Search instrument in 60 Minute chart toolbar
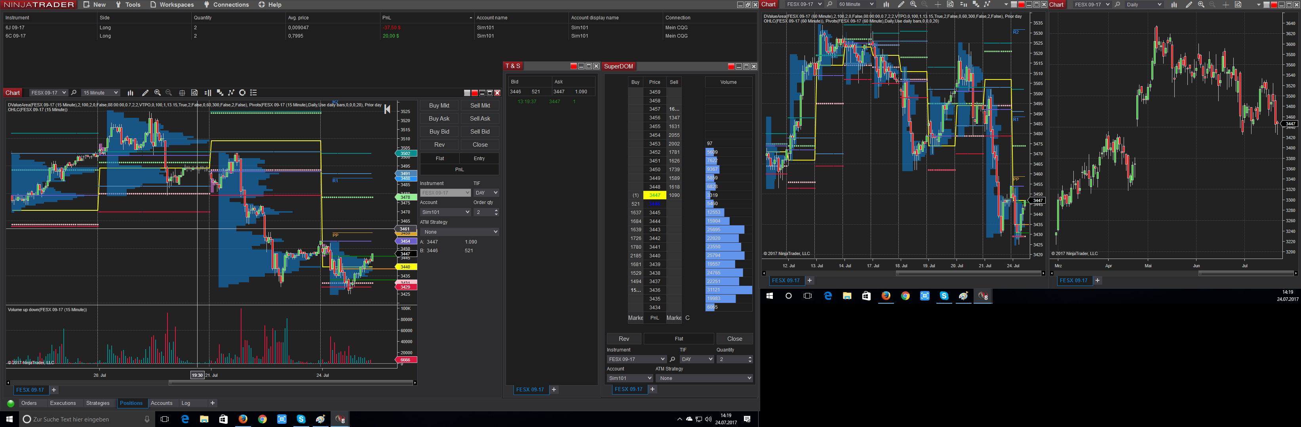The width and height of the screenshot is (1301, 427). pos(829,4)
